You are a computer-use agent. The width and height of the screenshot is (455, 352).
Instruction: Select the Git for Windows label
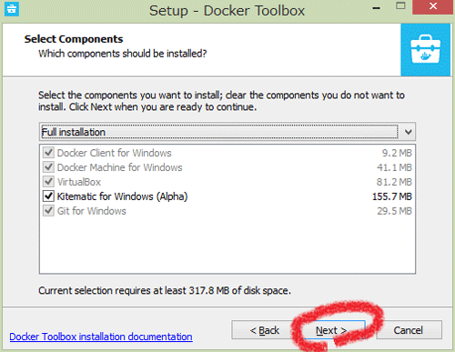pos(92,211)
